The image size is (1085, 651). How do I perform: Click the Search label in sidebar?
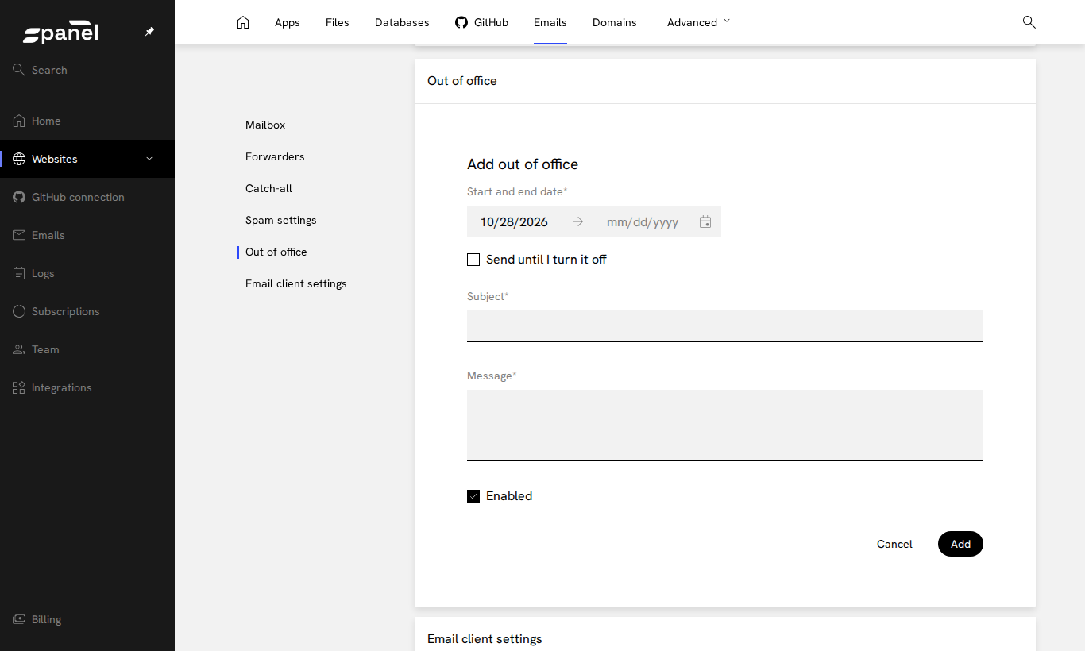pos(49,70)
